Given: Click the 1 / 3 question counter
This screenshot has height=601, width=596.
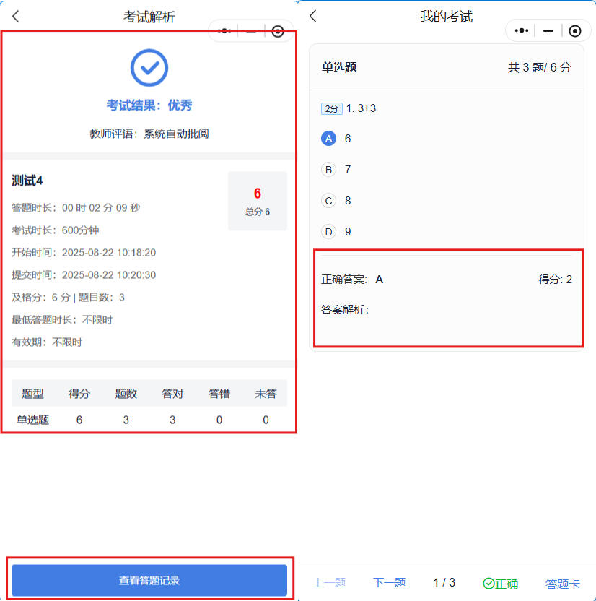Looking at the screenshot, I should point(444,582).
